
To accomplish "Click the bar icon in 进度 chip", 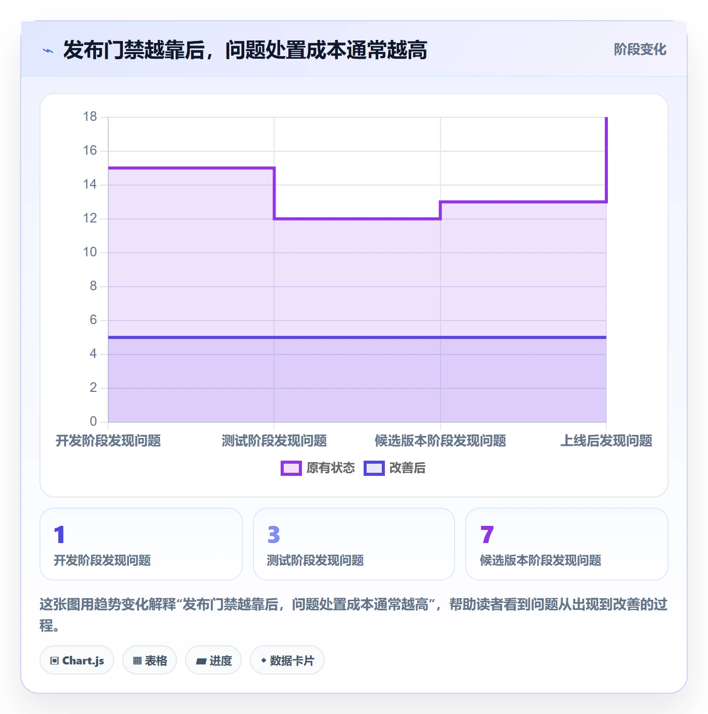I will pos(201,661).
